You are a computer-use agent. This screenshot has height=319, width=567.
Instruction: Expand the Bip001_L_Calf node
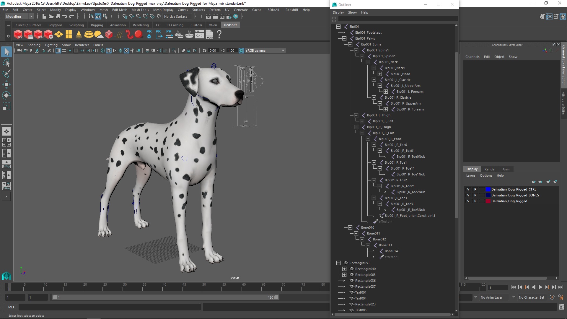click(x=362, y=121)
